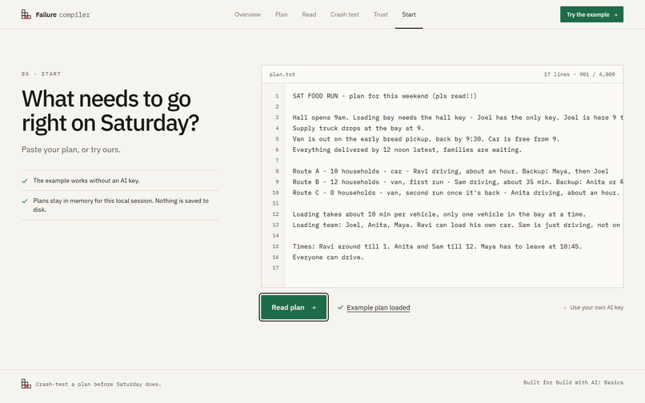Click into the plan.txt editor on line 17
This screenshot has height=403, width=645.
(x=454, y=268)
